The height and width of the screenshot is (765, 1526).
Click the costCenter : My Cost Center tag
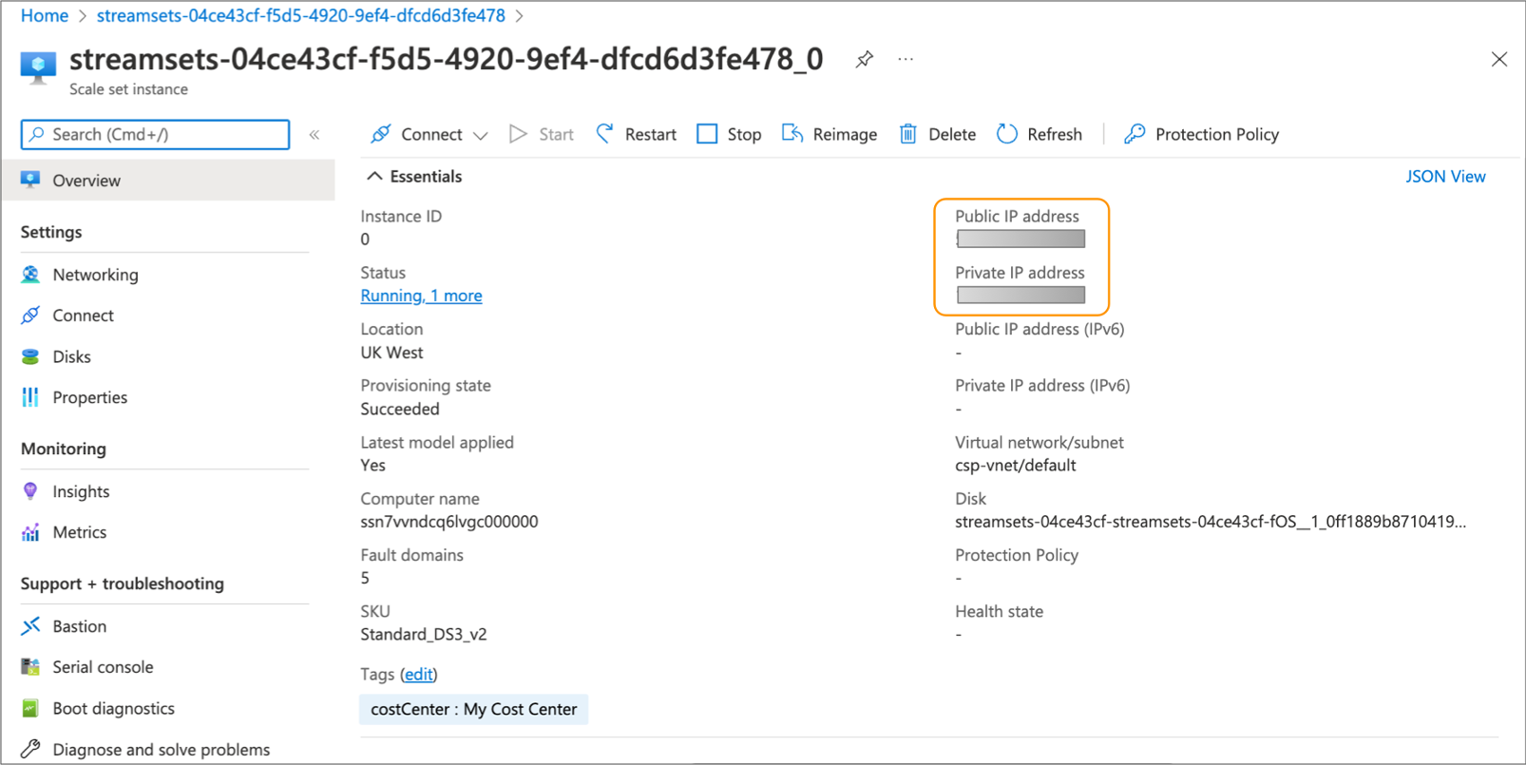[x=473, y=710]
